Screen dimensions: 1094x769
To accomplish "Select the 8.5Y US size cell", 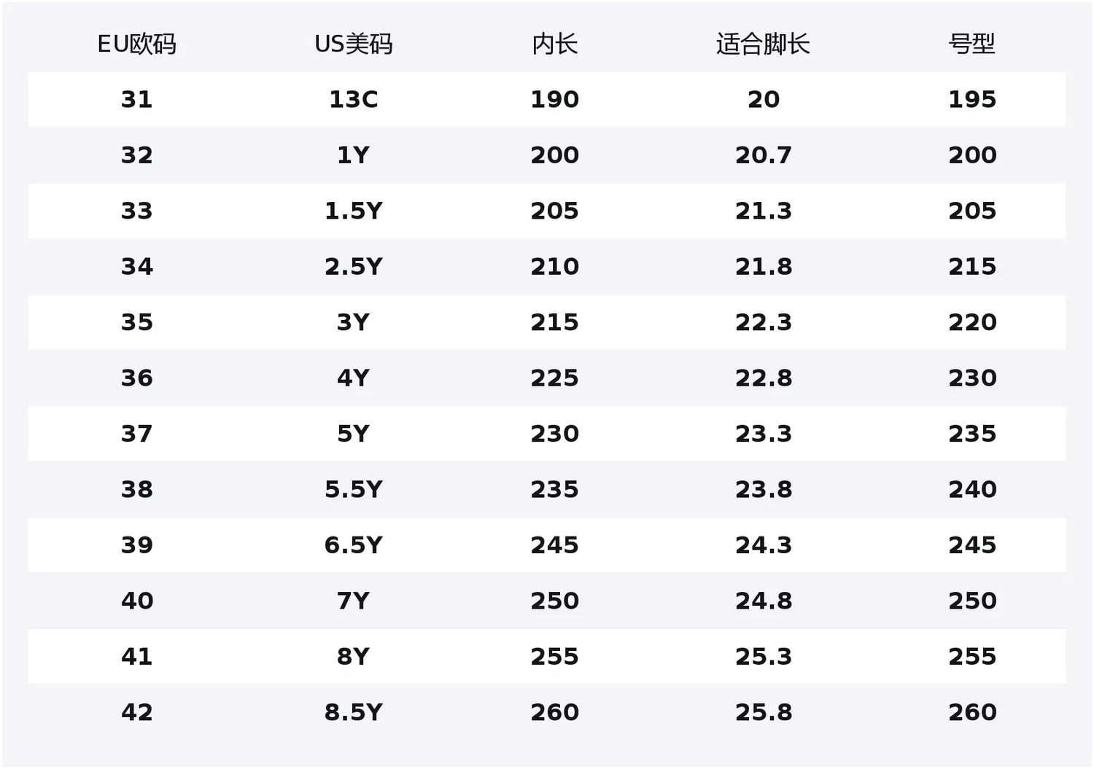I will (353, 713).
